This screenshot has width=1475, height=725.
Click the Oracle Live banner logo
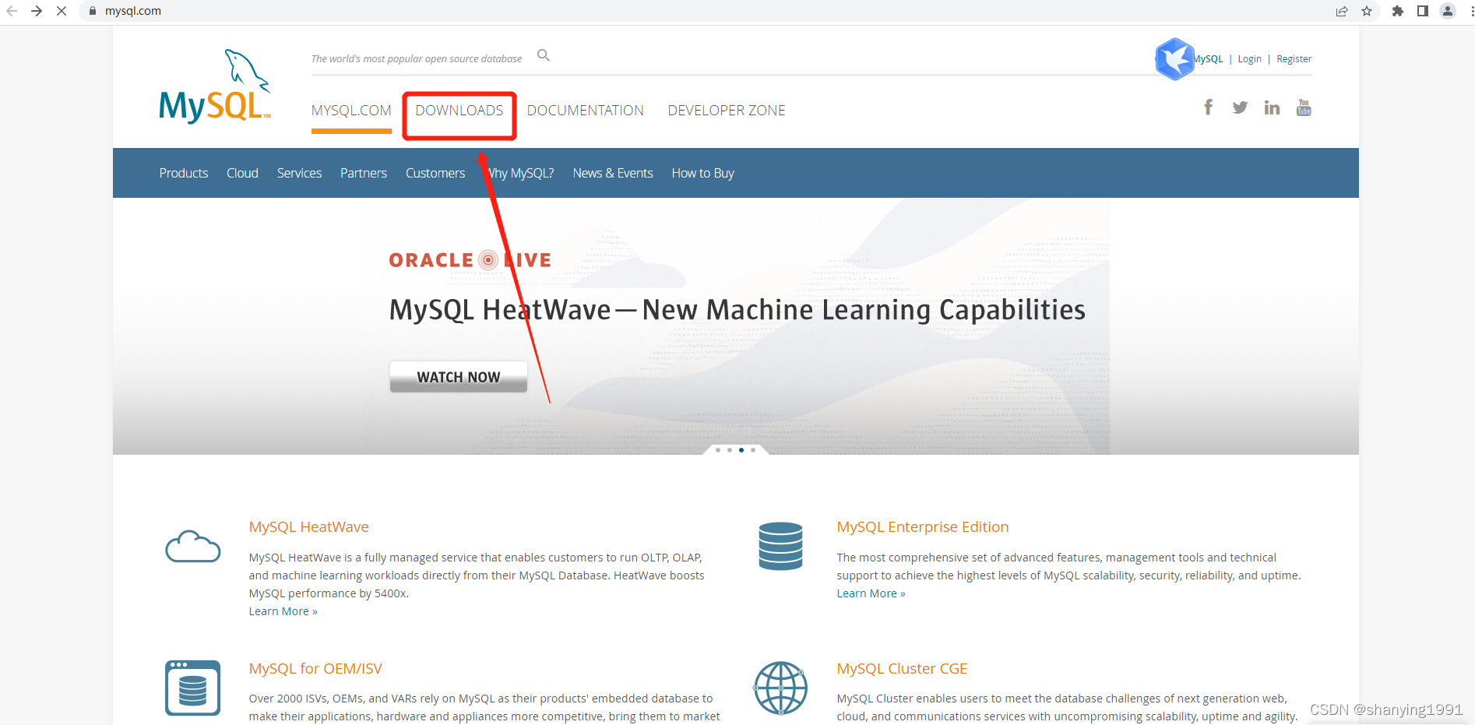470,260
